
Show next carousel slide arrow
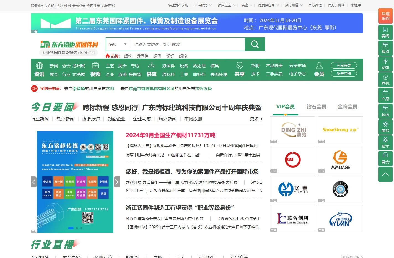click(x=117, y=182)
